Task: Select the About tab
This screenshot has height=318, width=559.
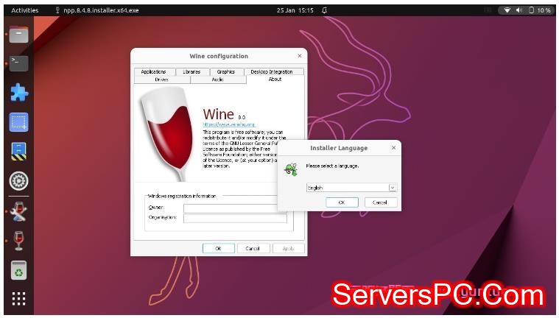Action: click(x=275, y=79)
